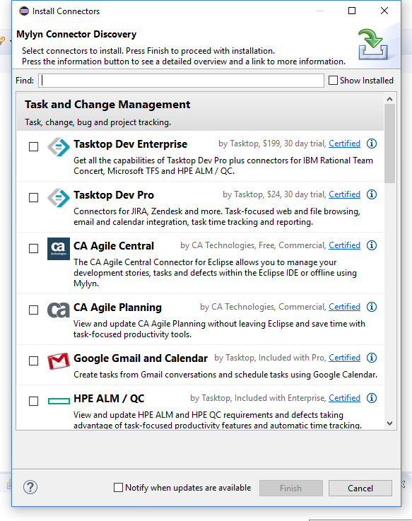The height and width of the screenshot is (521, 412).
Task: View info for HPE ALM / QC
Action: pyautogui.click(x=372, y=398)
